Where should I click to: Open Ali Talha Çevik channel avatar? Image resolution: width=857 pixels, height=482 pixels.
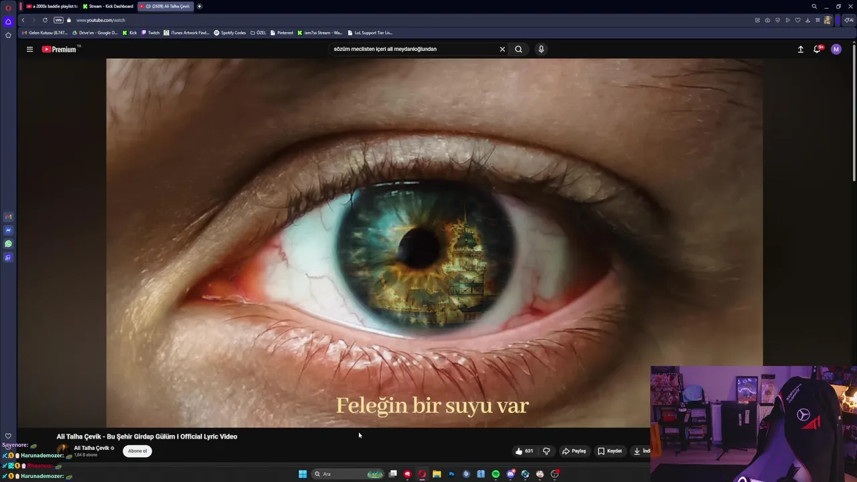[x=63, y=450]
